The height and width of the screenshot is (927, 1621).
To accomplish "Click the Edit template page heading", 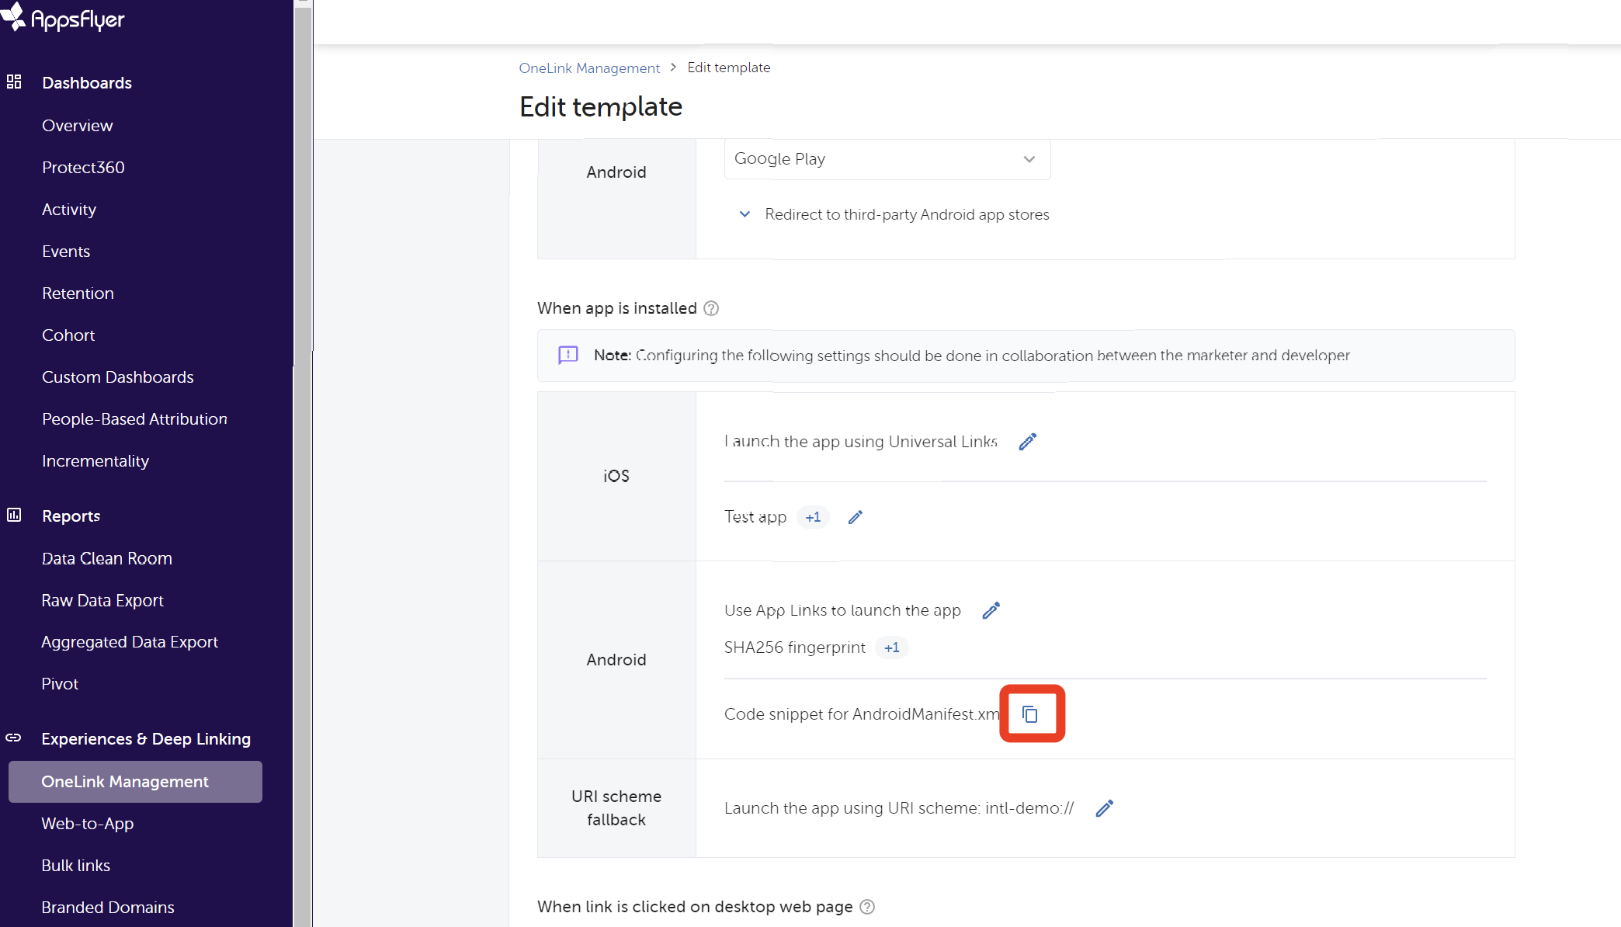I will [600, 106].
